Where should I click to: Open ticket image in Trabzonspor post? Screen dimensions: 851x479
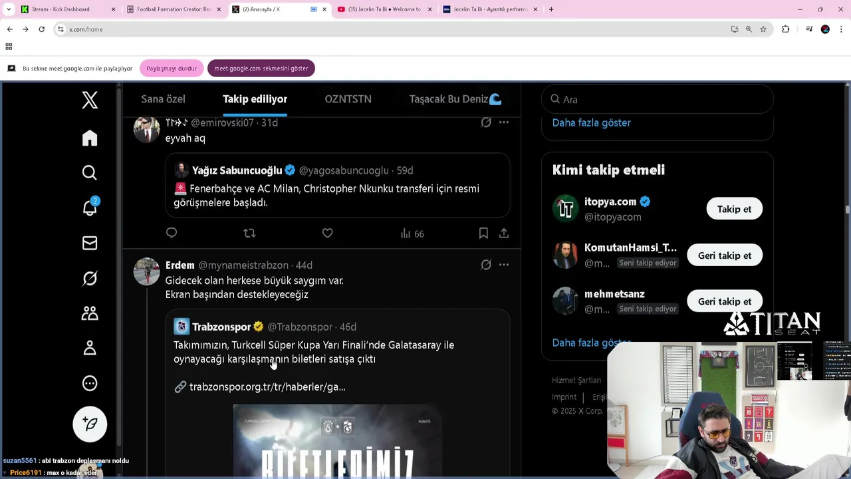coord(337,441)
